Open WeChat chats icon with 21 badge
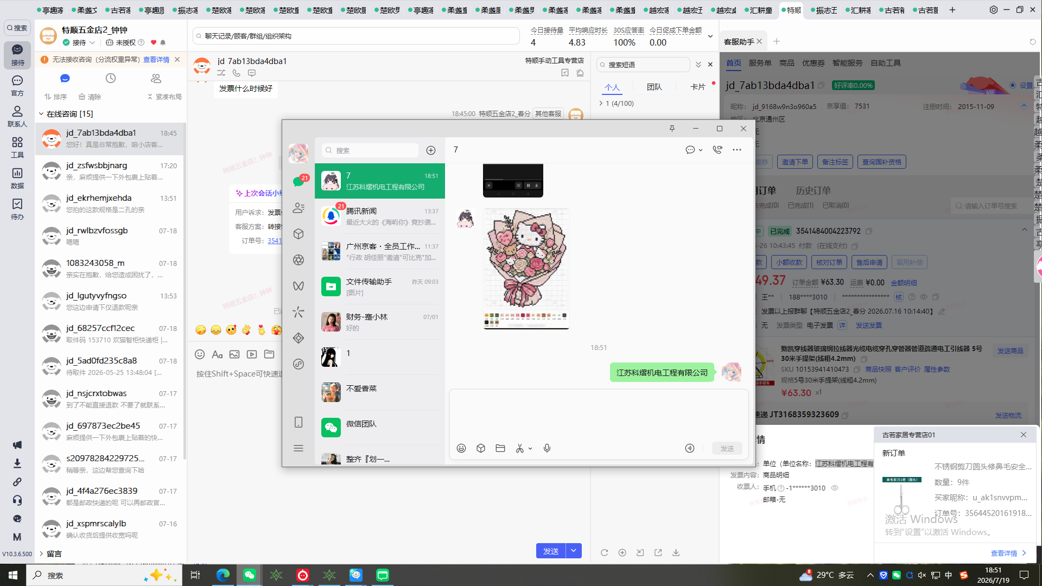1042x586 pixels. pos(298,181)
